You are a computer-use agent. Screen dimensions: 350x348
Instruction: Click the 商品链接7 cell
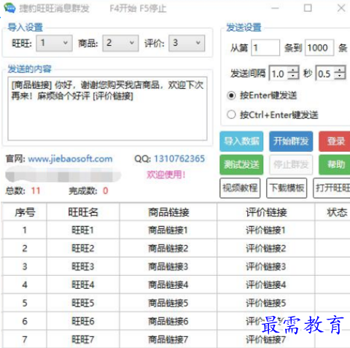pos(168,339)
